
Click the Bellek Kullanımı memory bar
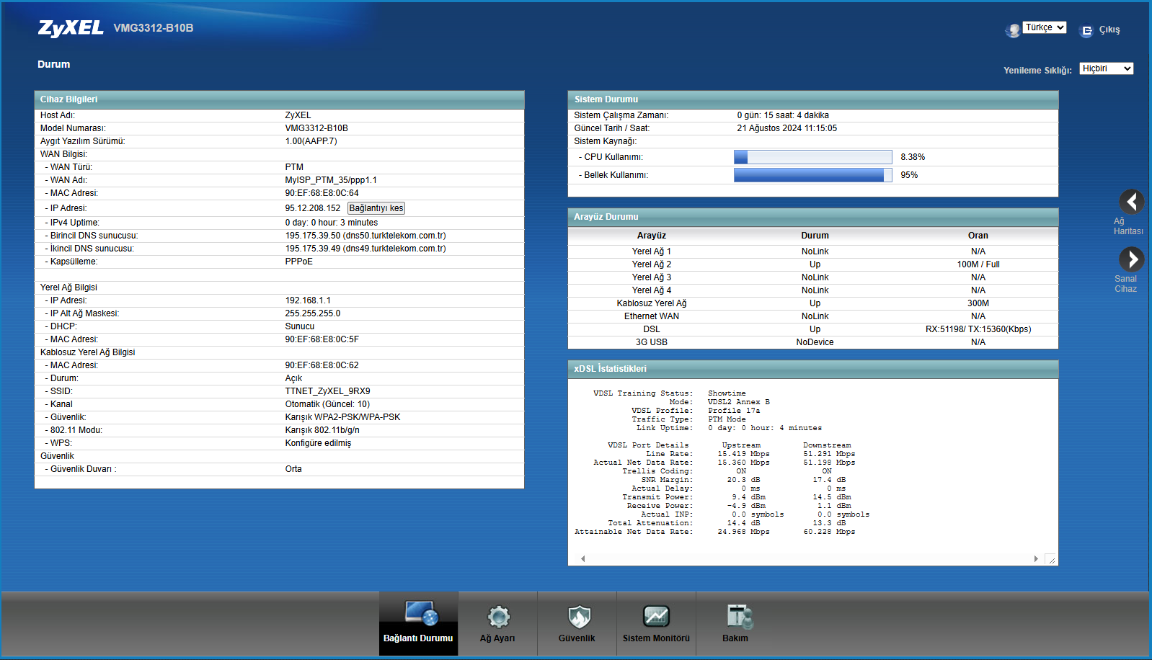(812, 175)
